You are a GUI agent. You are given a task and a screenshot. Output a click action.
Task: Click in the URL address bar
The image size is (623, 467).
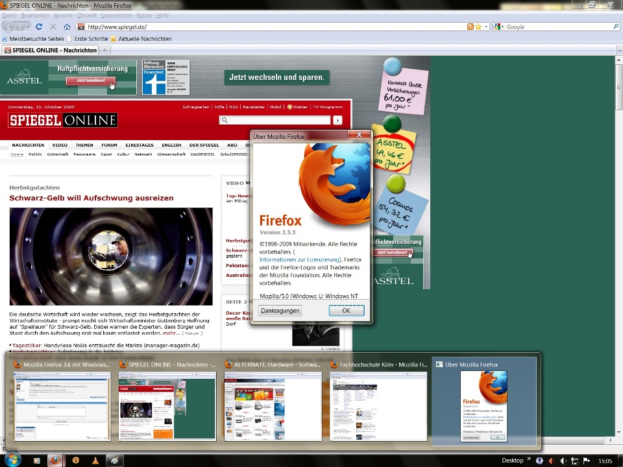click(x=276, y=27)
